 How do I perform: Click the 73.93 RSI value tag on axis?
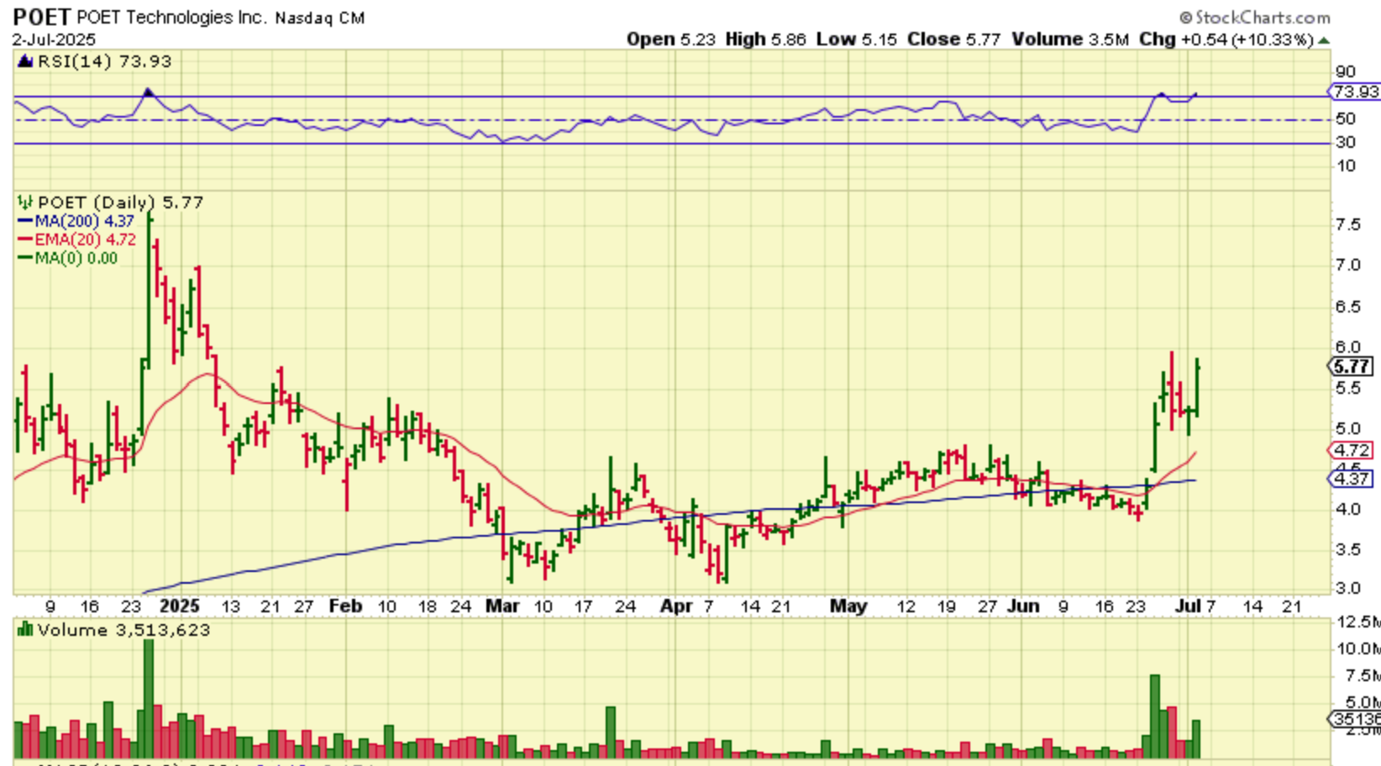(1354, 92)
